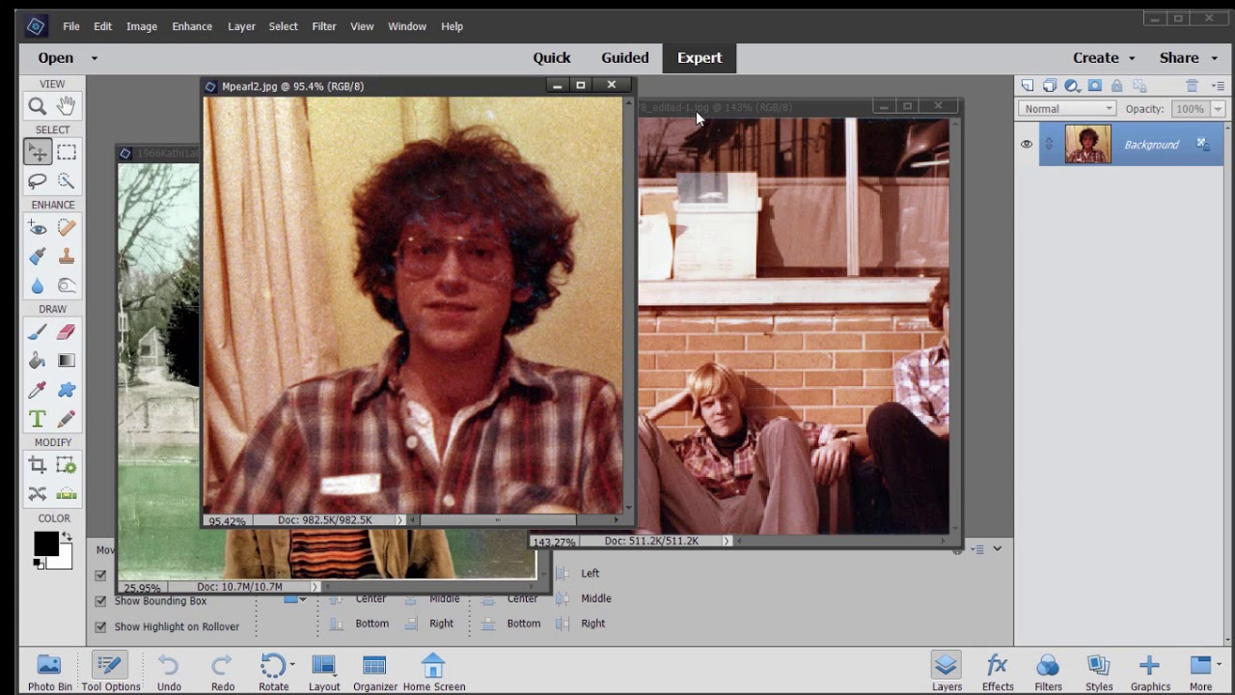
Task: Select the Type tool
Action: 38,419
